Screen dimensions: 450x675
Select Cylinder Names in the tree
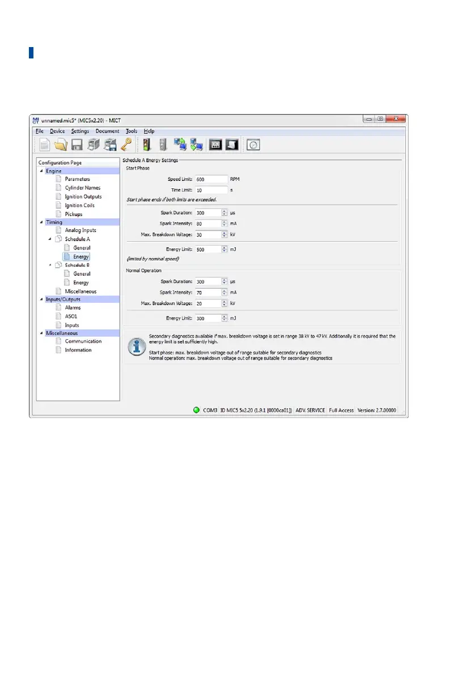pyautogui.click(x=83, y=188)
